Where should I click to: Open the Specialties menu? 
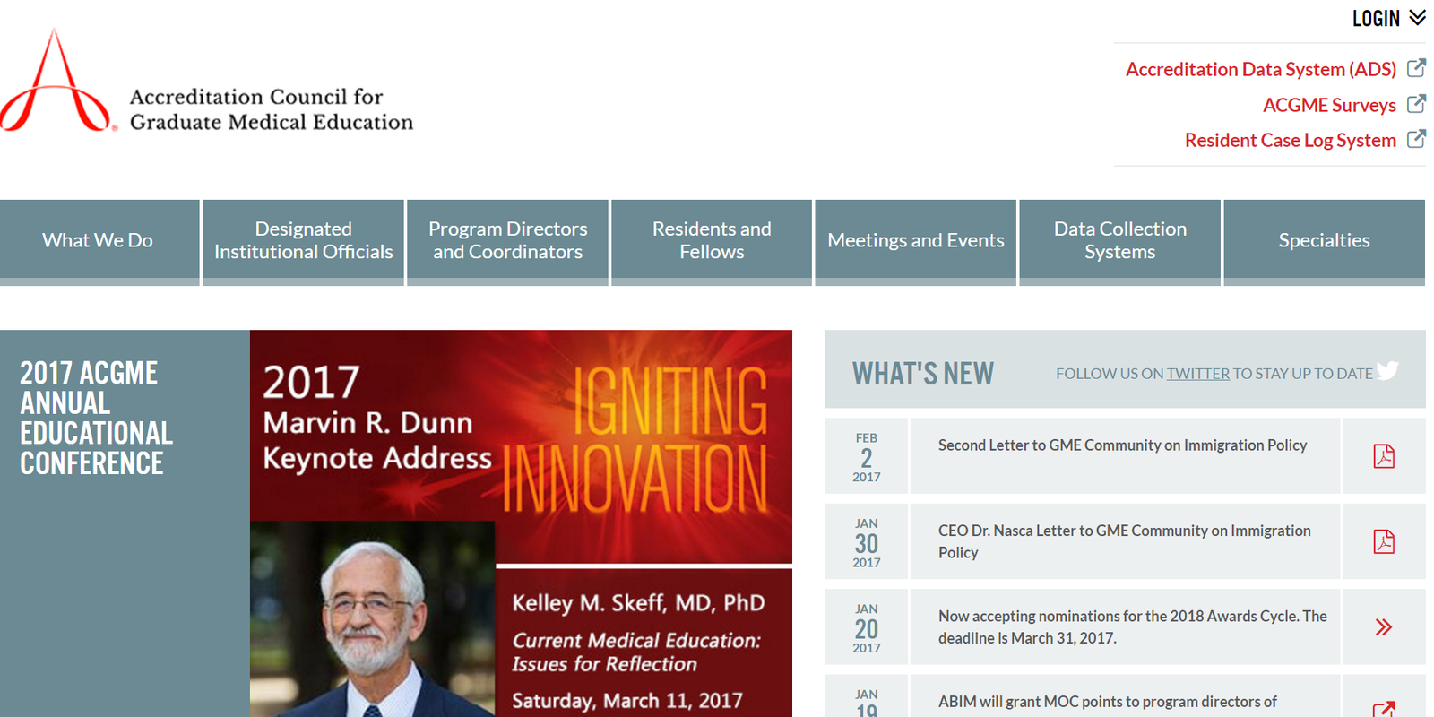[1325, 242]
